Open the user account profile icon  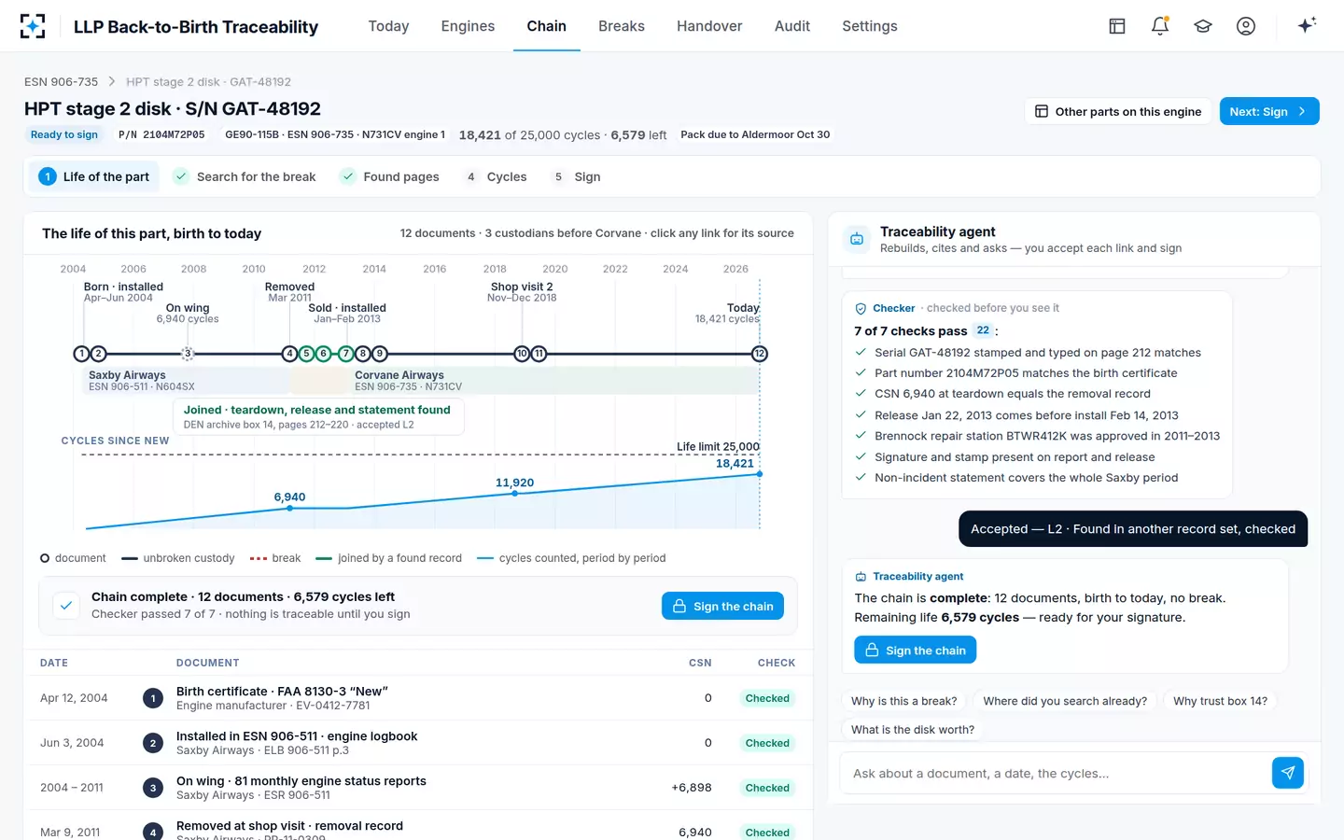click(x=1246, y=26)
